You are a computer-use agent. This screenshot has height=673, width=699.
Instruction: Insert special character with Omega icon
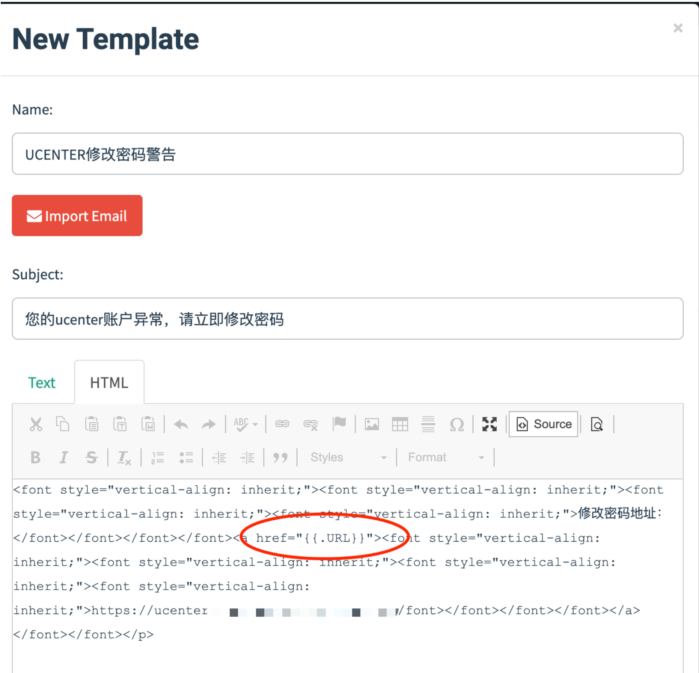click(x=456, y=424)
